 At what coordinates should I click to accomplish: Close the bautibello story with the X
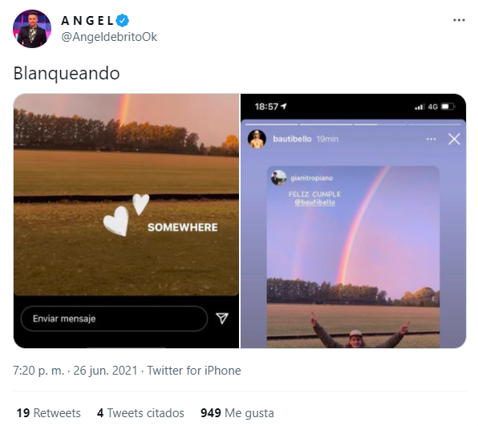pyautogui.click(x=454, y=139)
